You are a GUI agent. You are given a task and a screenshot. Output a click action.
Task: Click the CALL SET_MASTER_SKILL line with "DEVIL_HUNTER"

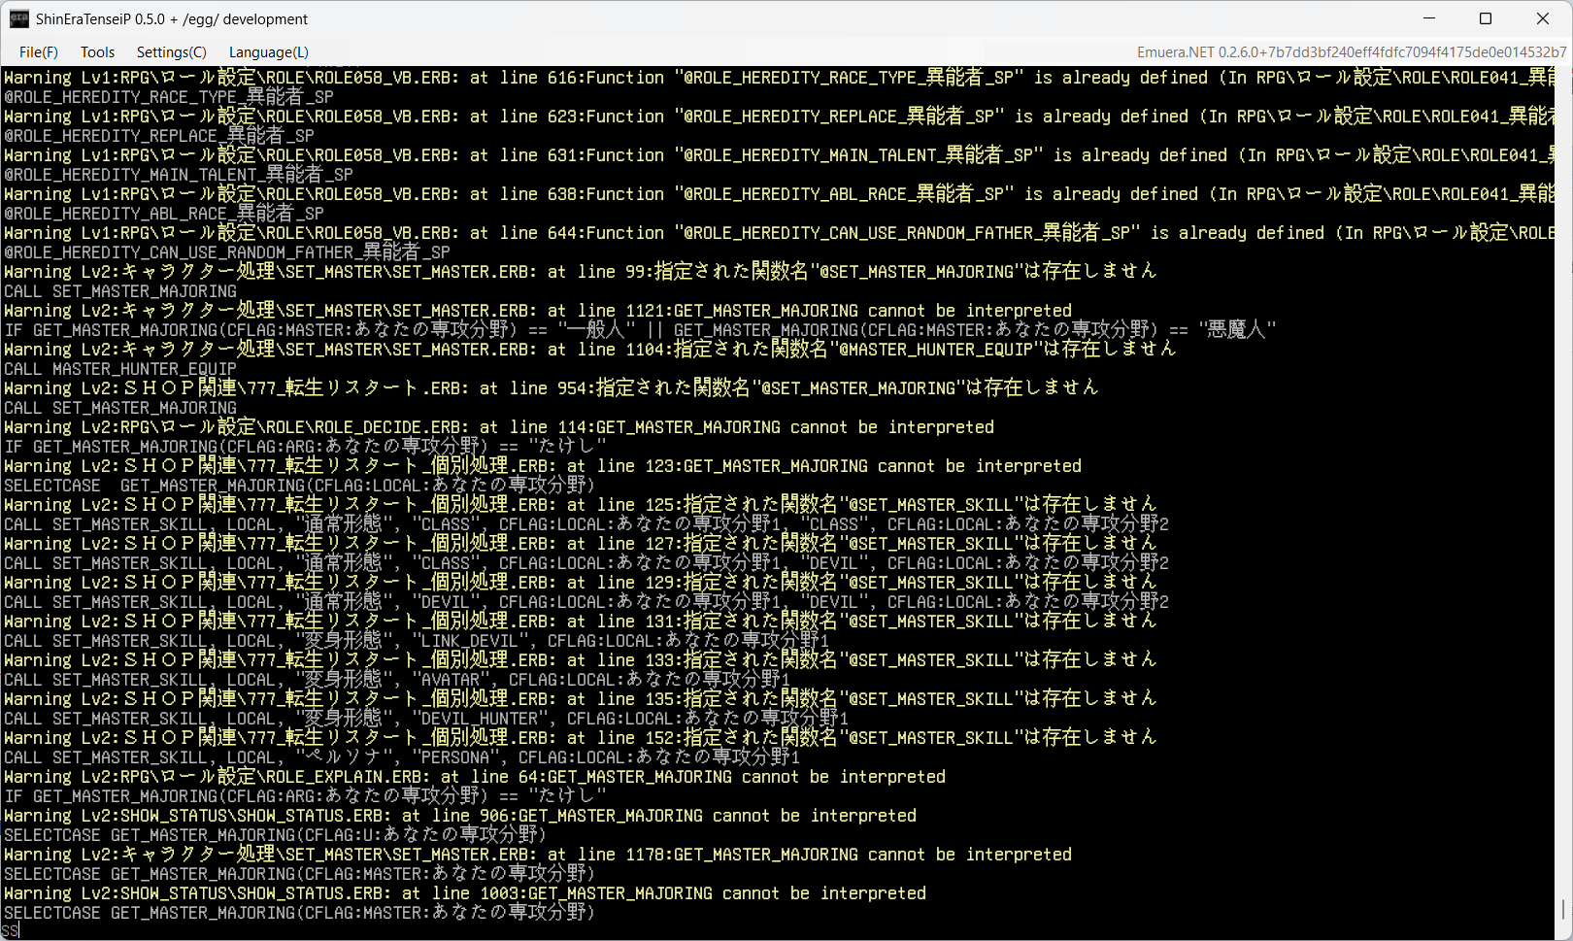click(x=426, y=719)
